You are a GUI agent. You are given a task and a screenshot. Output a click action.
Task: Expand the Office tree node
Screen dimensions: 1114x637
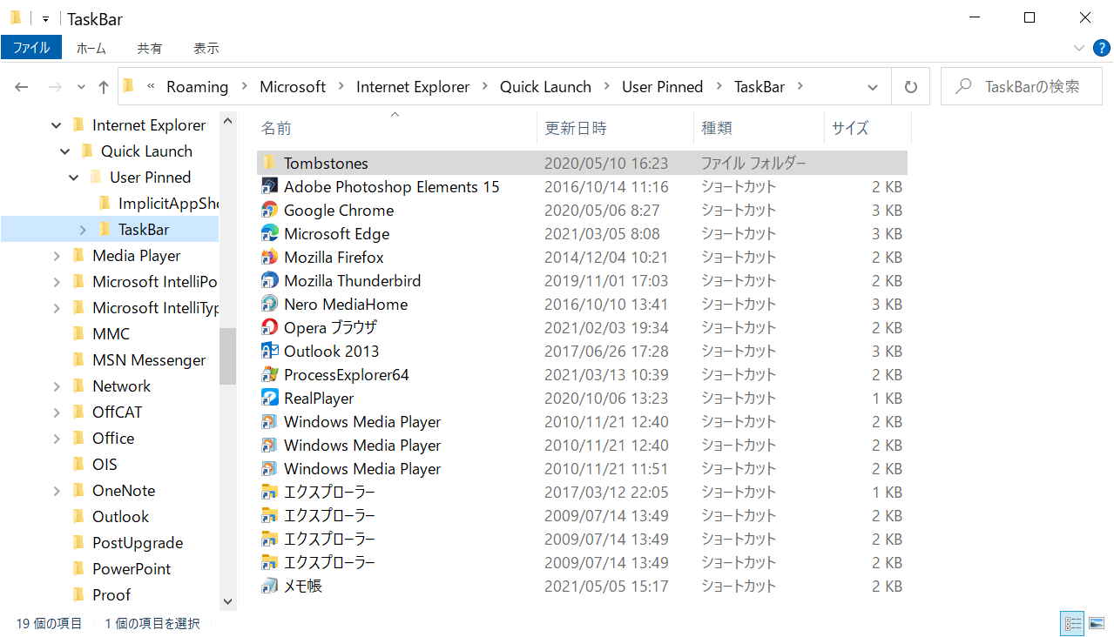57,439
